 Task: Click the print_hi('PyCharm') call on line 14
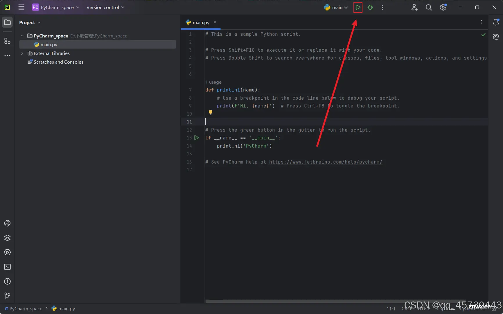244,146
